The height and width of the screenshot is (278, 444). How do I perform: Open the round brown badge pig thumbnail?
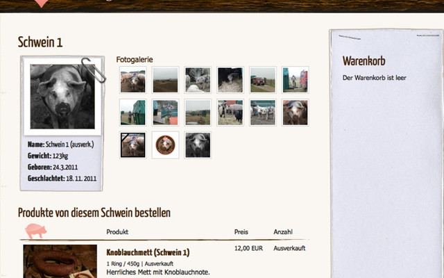[165, 145]
